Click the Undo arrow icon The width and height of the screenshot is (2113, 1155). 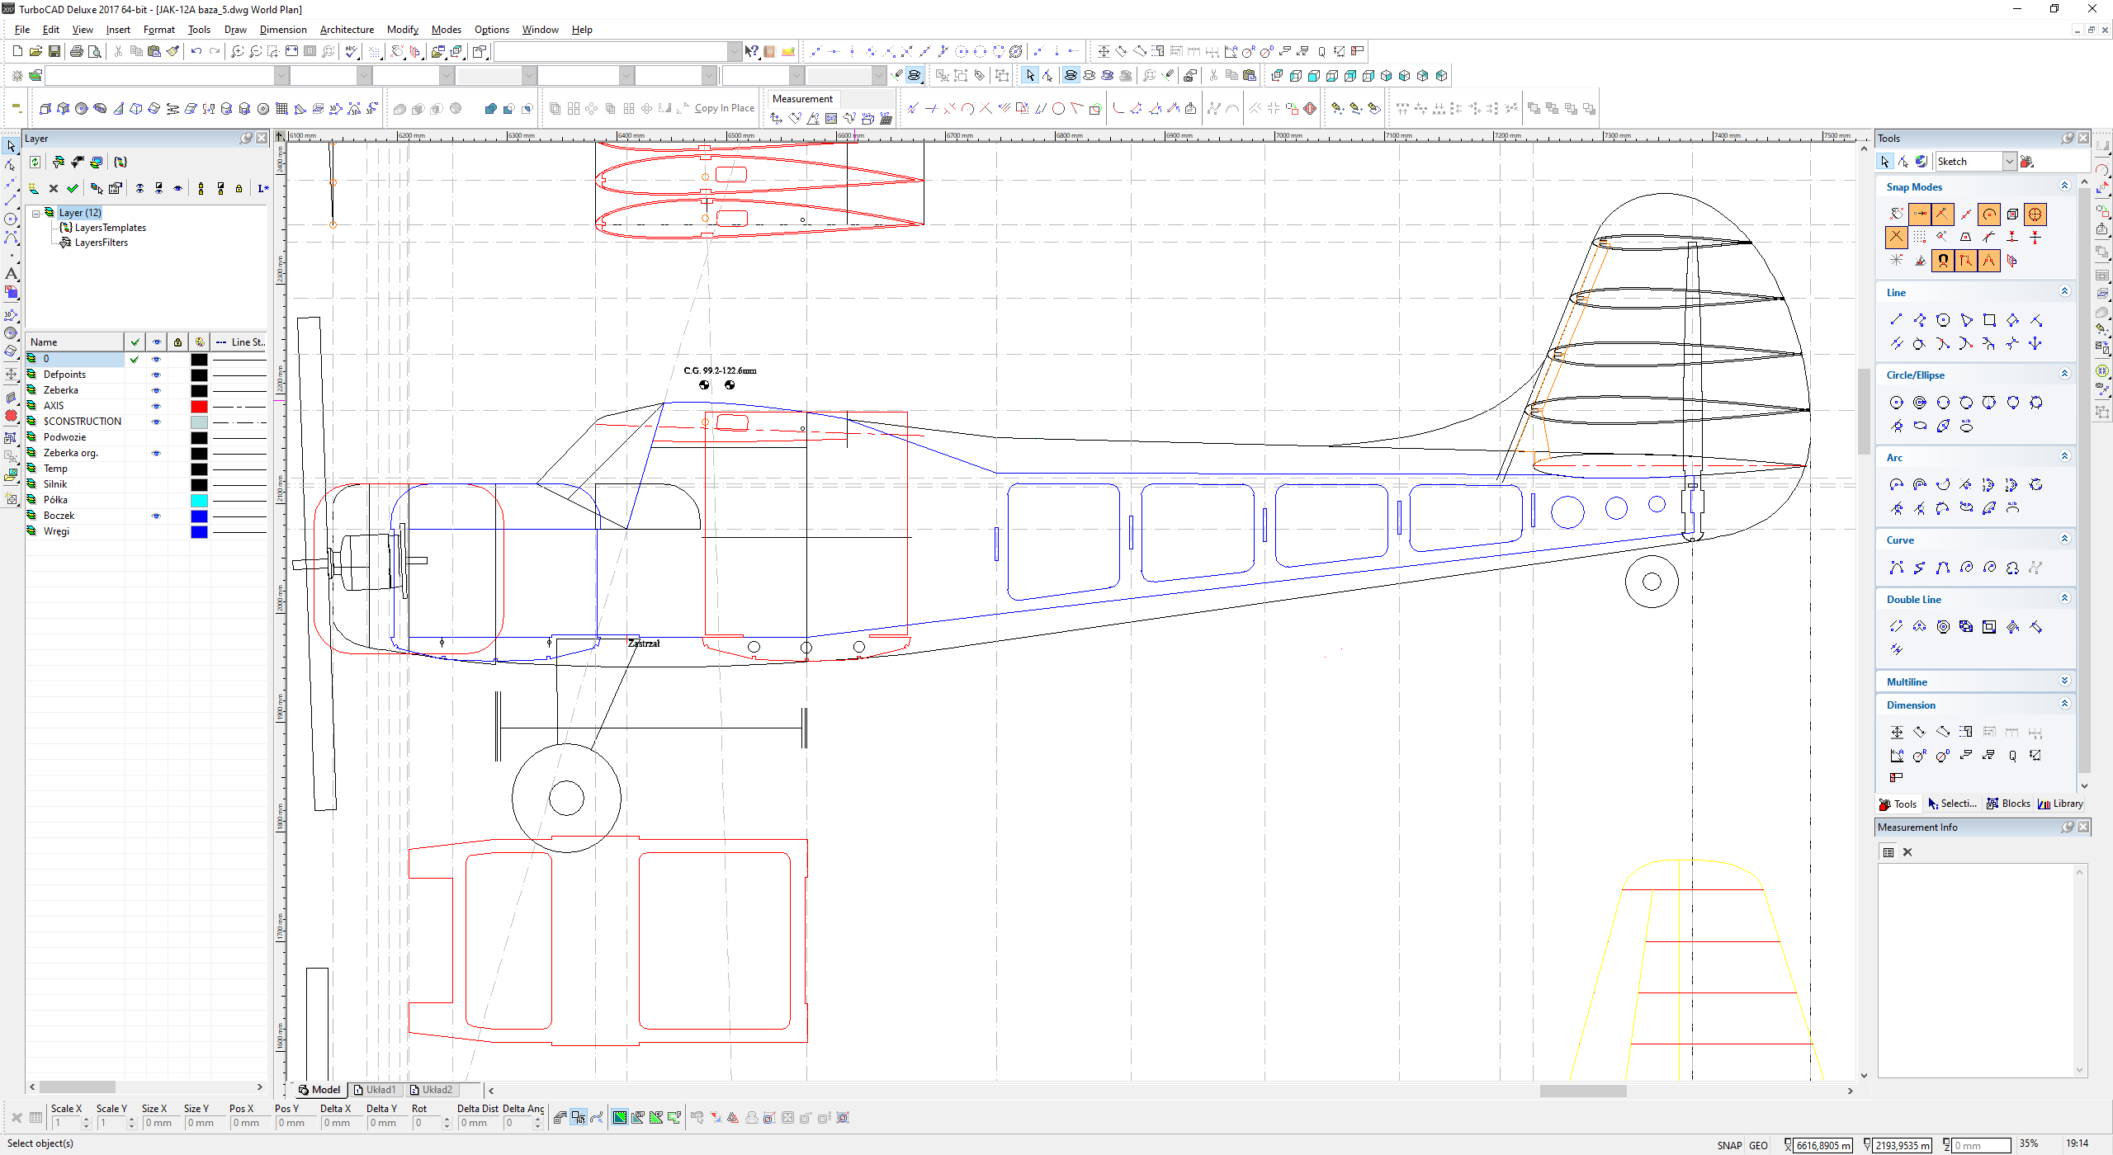click(196, 51)
